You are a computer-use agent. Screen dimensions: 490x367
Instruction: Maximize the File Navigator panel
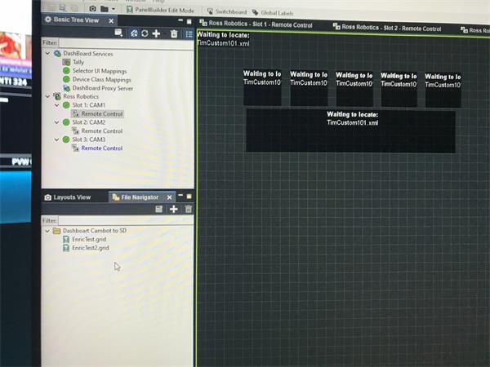(x=189, y=197)
